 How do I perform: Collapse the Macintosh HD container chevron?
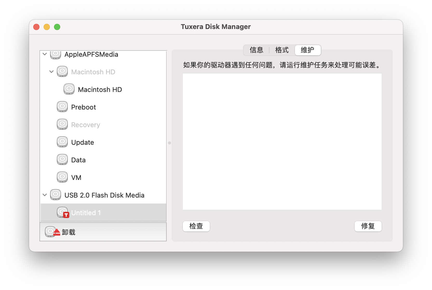51,72
